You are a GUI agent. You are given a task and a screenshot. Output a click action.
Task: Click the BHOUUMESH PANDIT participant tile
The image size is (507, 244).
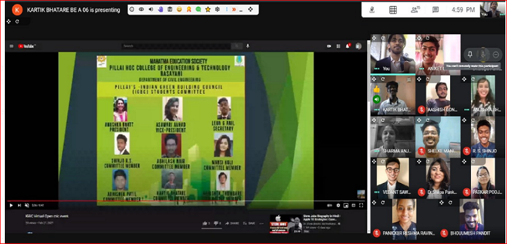pos(472,218)
